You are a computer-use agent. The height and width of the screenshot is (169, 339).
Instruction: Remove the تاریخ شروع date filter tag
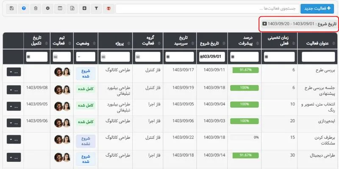click(264, 24)
